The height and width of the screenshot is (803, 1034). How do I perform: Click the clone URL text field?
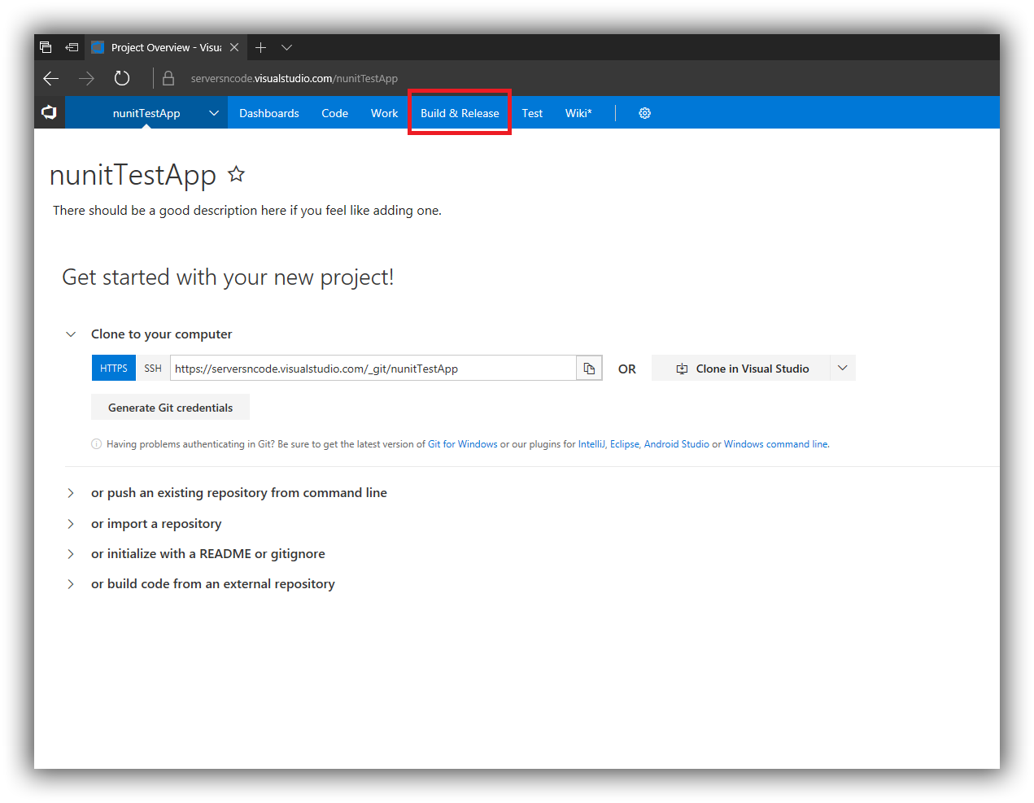point(373,369)
